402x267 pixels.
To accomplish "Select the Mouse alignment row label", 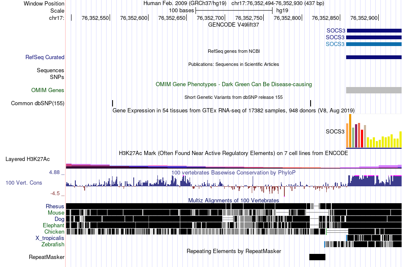I will pos(56,213).
